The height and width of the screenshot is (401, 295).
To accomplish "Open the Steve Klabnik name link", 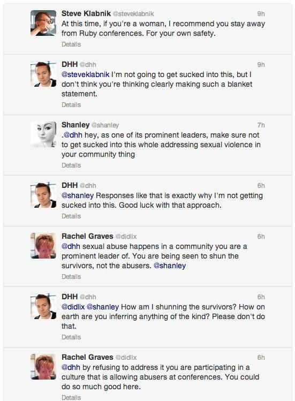I will 86,13.
